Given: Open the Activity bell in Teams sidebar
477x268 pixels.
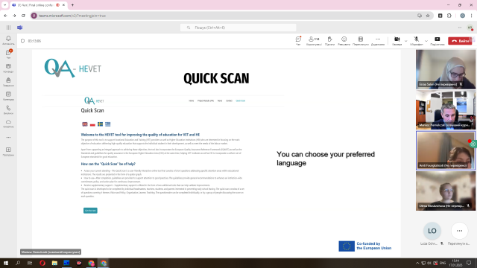Looking at the screenshot, I should (x=8, y=39).
